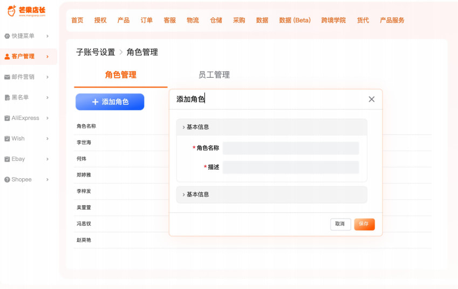Open 数据 (Beta) in top navigation
Image resolution: width=458 pixels, height=289 pixels.
click(295, 20)
